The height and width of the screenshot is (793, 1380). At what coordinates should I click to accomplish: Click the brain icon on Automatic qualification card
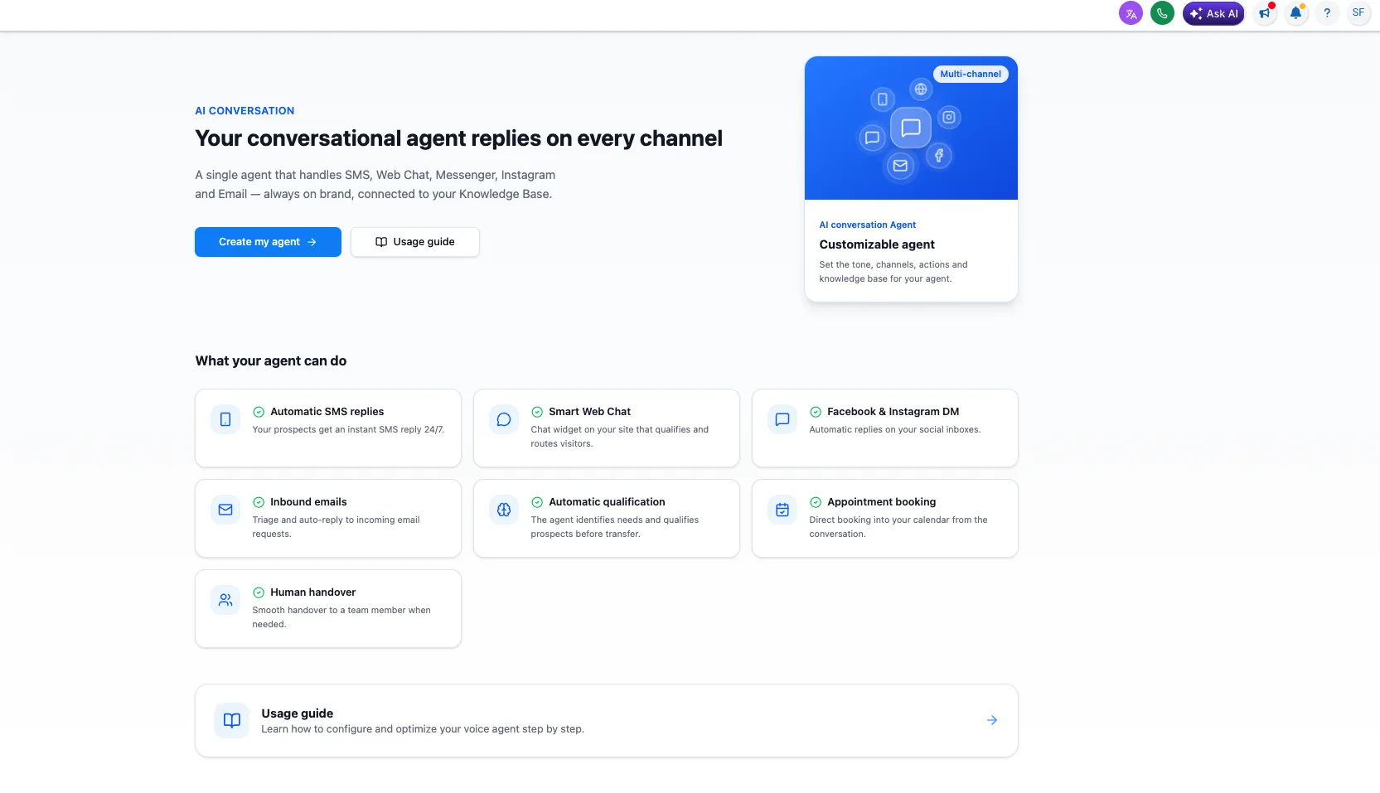click(x=504, y=510)
